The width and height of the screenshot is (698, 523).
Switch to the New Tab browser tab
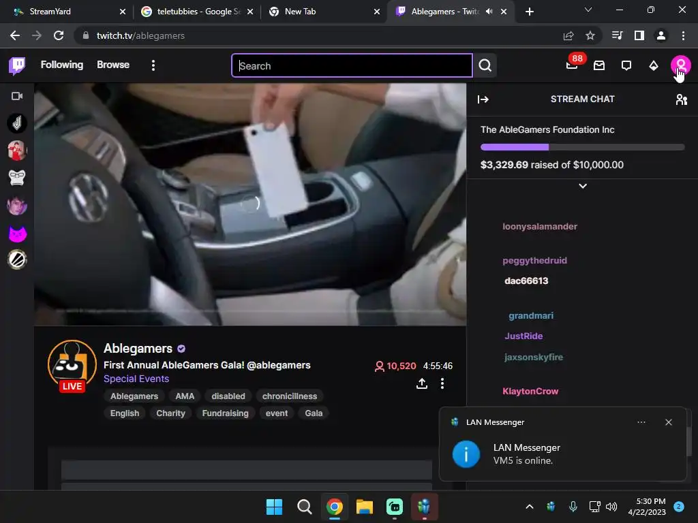pos(323,12)
